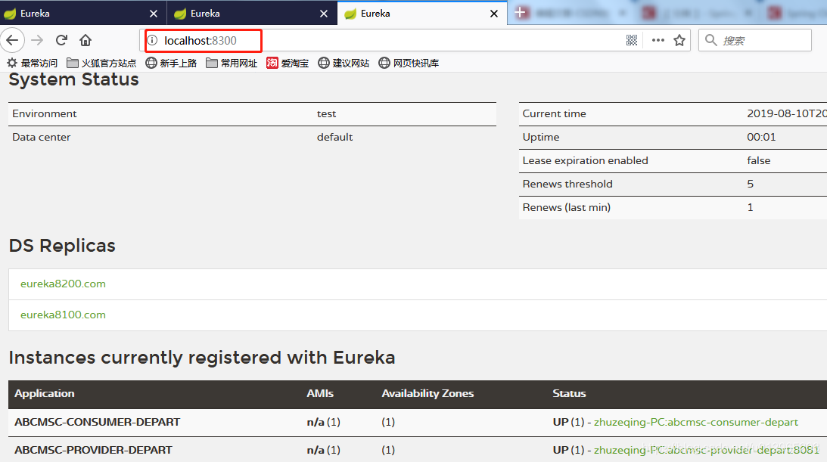Select ABCMSC-CONSUMER-DEPART application name
Screen dimensions: 827x462
(97, 422)
